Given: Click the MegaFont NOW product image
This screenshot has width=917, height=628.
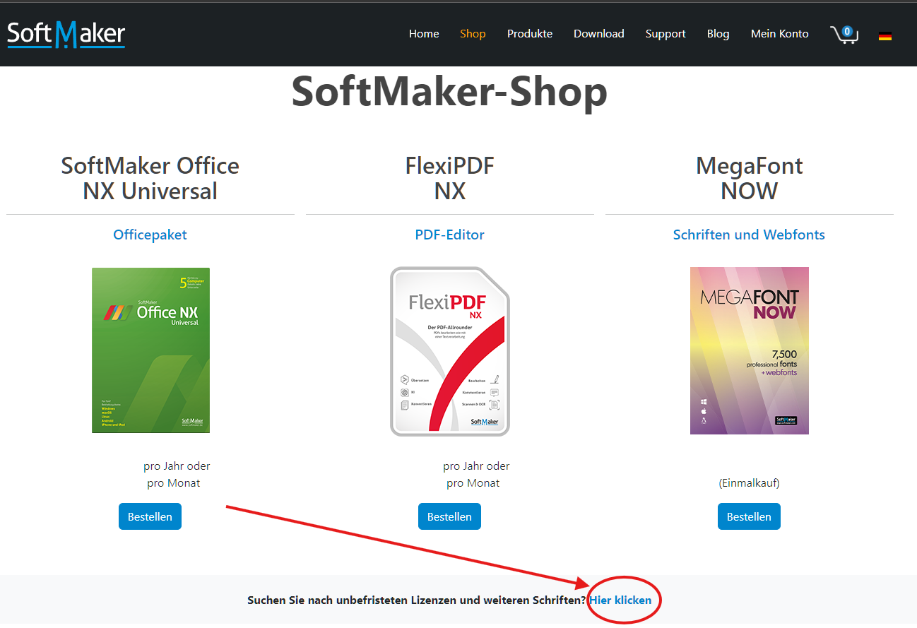Looking at the screenshot, I should [749, 350].
